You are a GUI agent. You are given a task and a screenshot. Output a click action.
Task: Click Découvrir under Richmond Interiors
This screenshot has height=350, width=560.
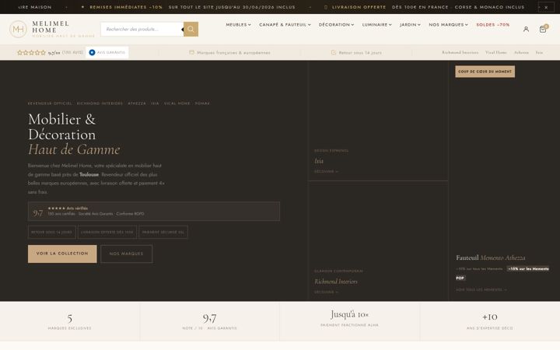click(x=326, y=292)
